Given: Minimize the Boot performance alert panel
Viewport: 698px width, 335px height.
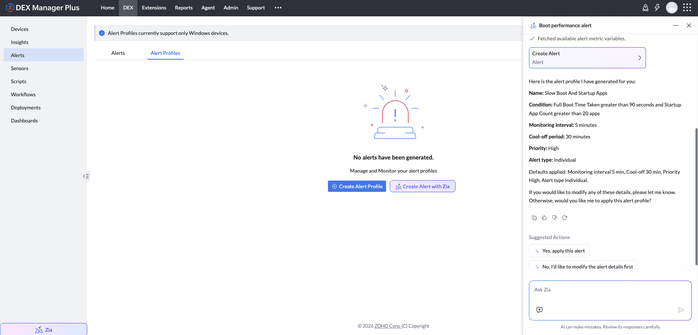Looking at the screenshot, I should click(x=676, y=25).
